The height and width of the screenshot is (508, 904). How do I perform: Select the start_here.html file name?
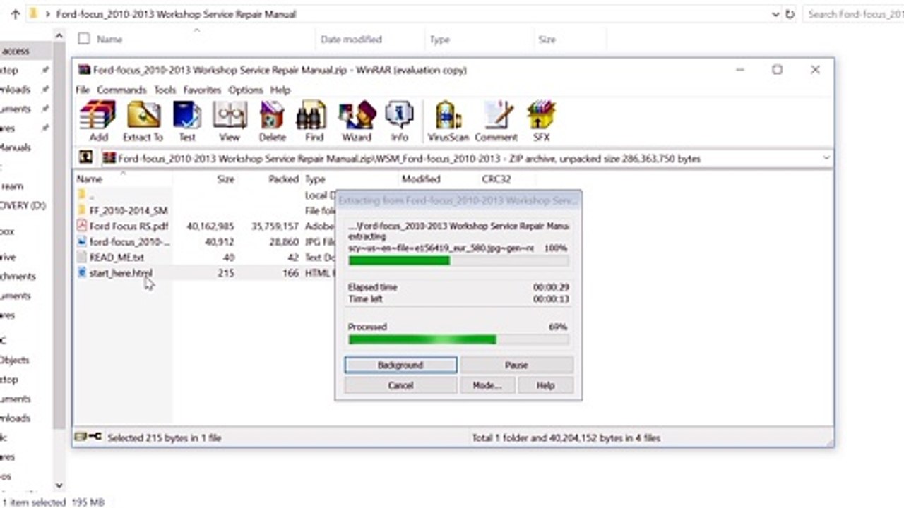tap(121, 272)
